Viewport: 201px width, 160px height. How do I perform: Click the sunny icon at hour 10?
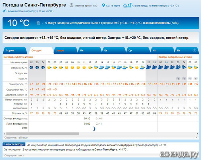point(78,67)
